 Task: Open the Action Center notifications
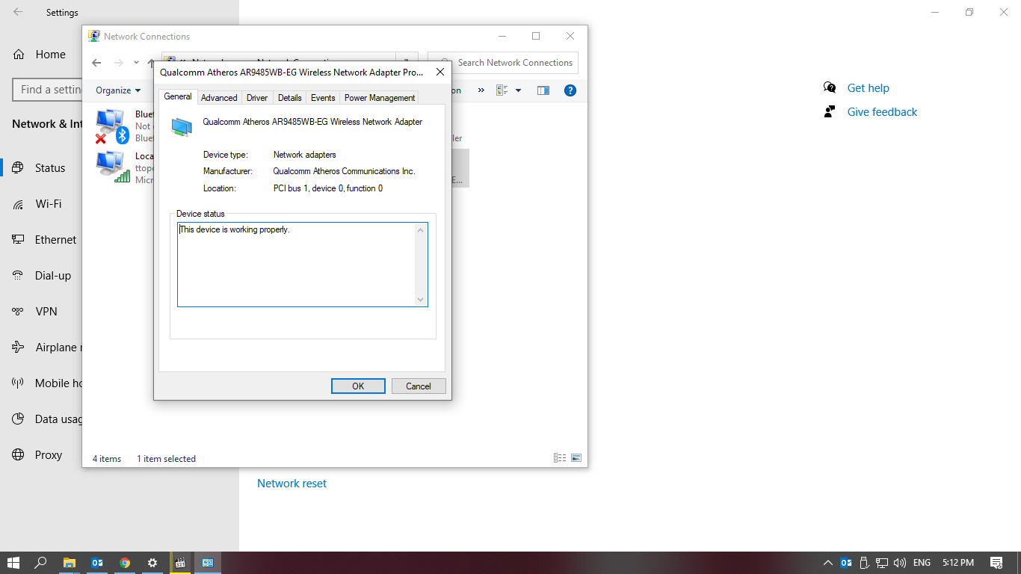point(996,563)
